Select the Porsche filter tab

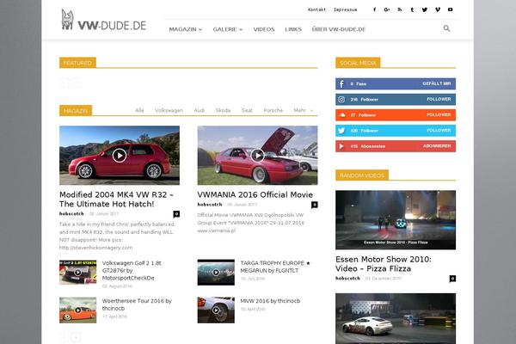pos(273,110)
